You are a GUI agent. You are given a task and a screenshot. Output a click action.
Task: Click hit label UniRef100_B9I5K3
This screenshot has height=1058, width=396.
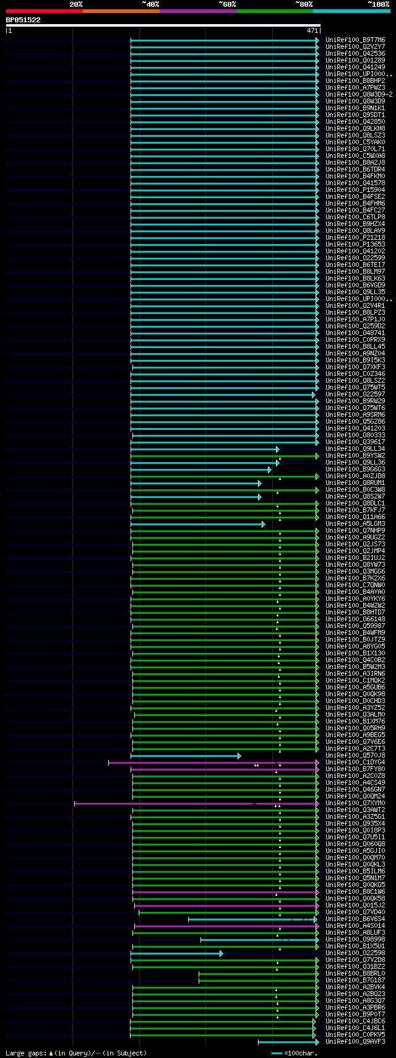[x=355, y=360]
